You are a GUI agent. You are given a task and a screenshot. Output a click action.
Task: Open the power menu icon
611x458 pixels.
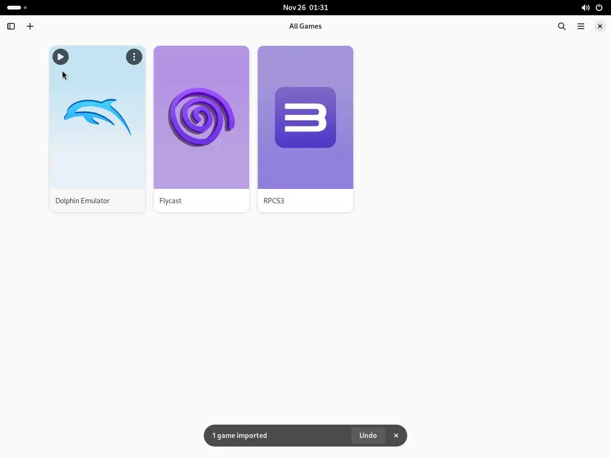click(x=599, y=8)
